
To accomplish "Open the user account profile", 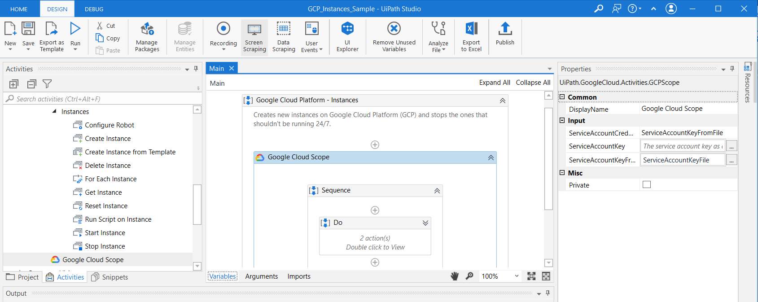I will click(x=671, y=9).
